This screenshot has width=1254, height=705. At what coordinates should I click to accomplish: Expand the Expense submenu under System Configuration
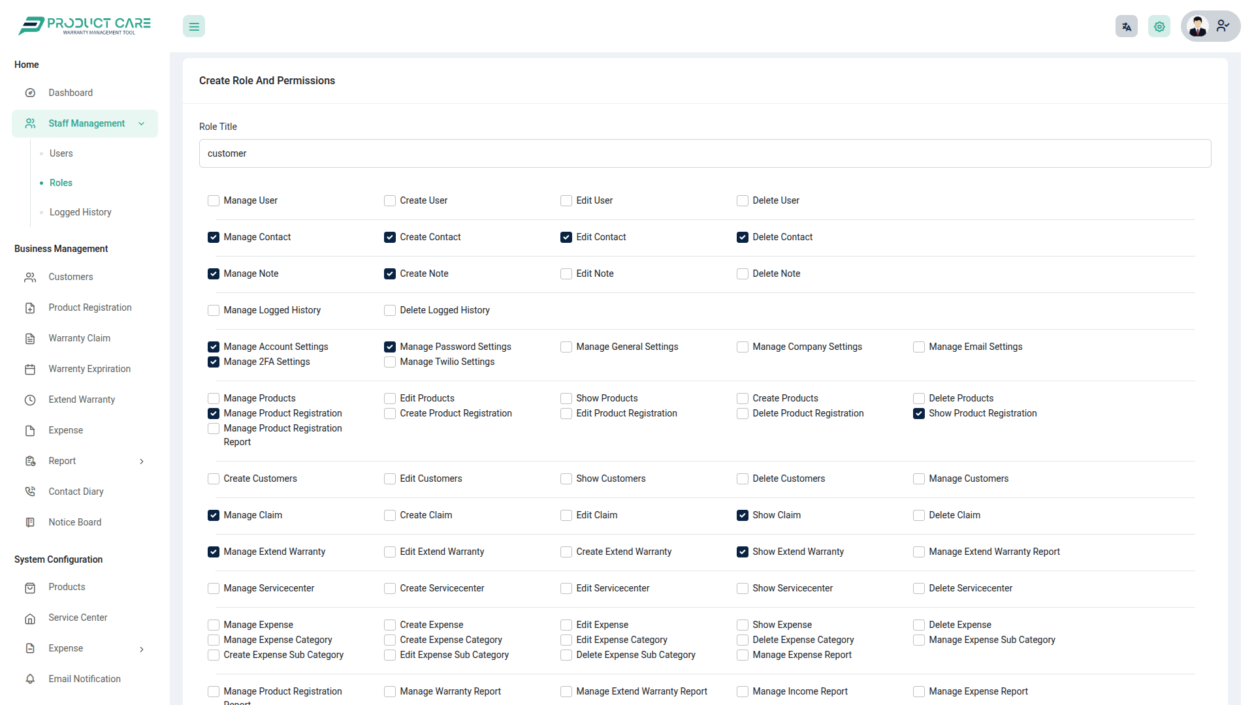[142, 649]
